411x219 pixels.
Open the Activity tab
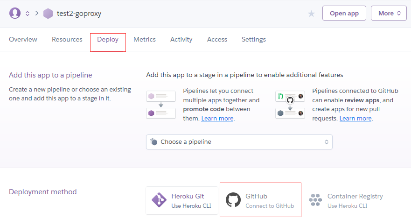(x=181, y=39)
